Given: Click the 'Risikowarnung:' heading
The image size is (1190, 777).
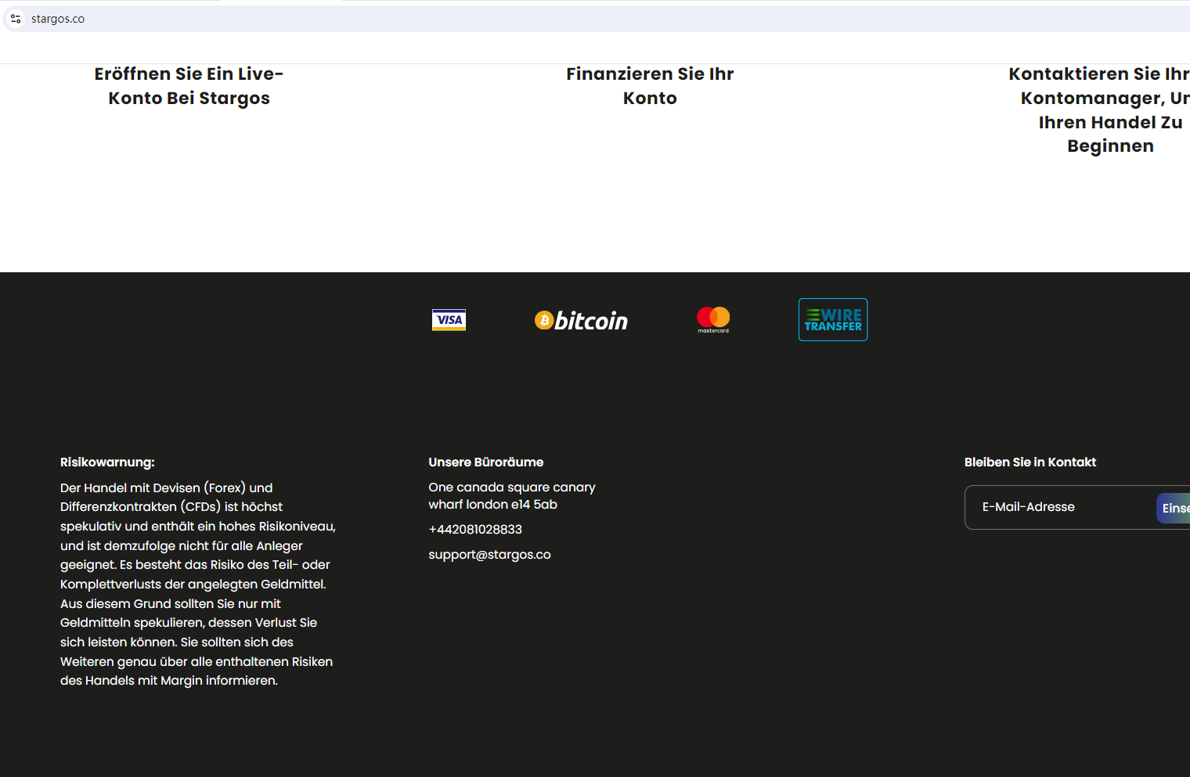Looking at the screenshot, I should point(107,462).
